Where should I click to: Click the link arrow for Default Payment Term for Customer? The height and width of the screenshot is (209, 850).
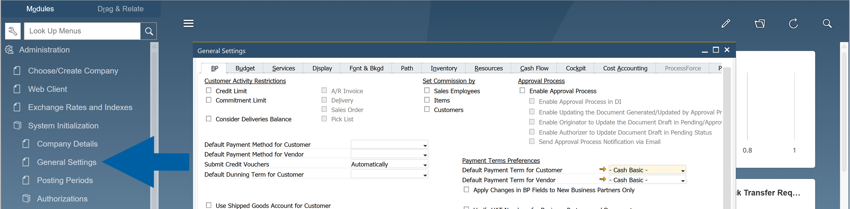[603, 169]
